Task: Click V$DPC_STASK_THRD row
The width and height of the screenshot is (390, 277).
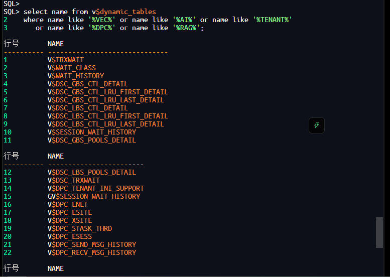Action: (x=80, y=228)
